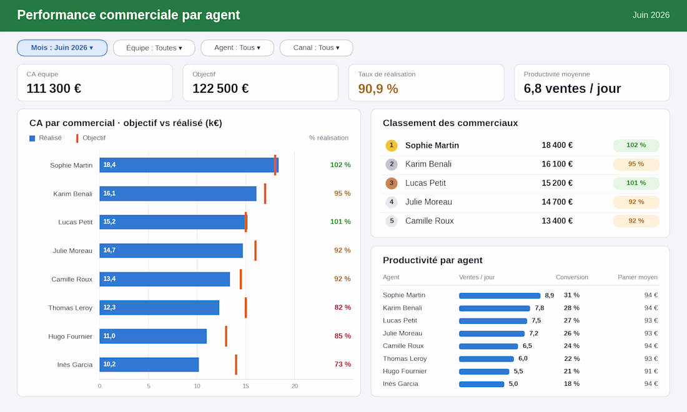Click Julie Moreau's 14 700 € amount

point(557,201)
